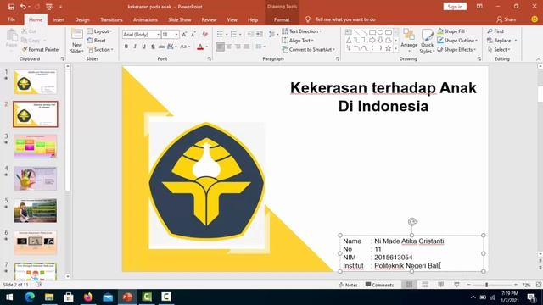
Task: Decrease font size with the small A
Action: coord(193,34)
